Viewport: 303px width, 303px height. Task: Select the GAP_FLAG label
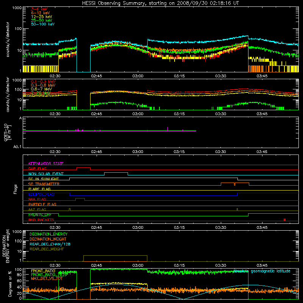[x=37, y=169]
